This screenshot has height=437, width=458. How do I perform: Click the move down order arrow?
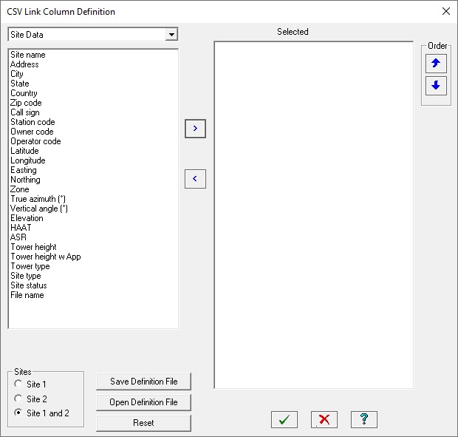pyautogui.click(x=435, y=85)
